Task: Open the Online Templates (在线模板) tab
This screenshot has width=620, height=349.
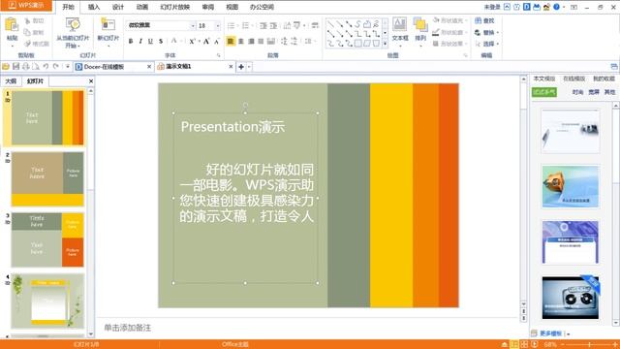Action: [573, 79]
